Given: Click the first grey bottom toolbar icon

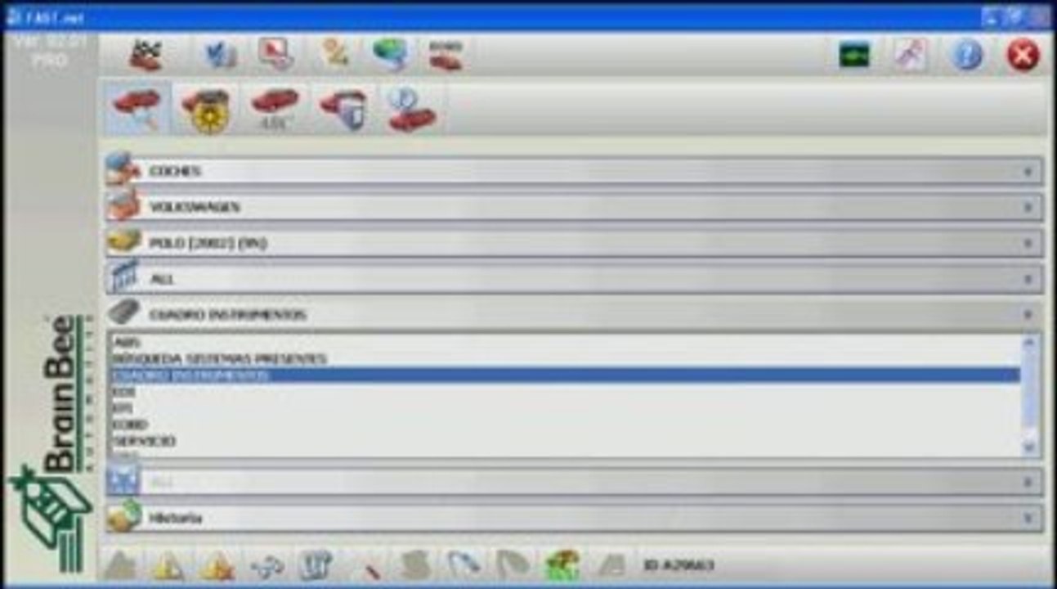Looking at the screenshot, I should click(x=120, y=565).
